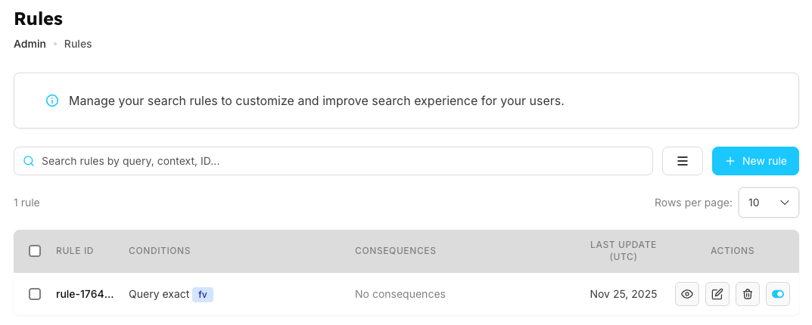Open the hamburger menu beside the search bar

click(x=682, y=161)
